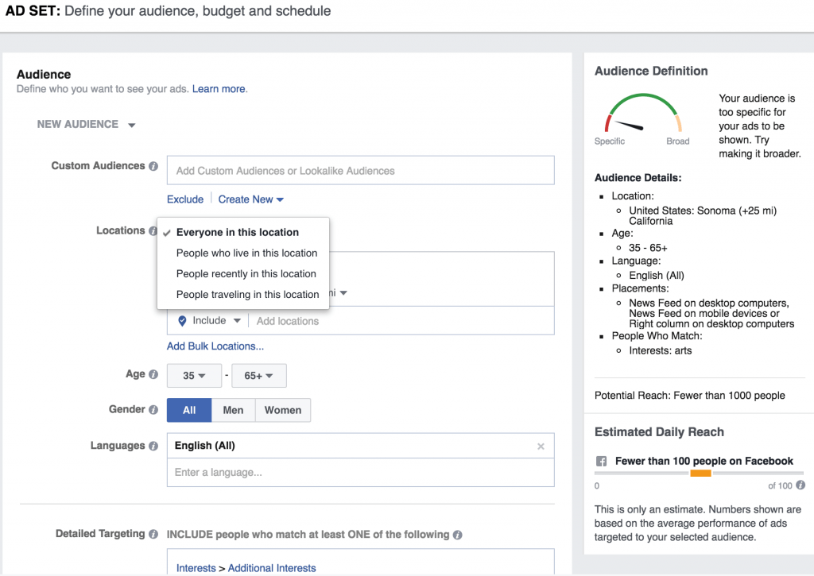Click the Custom Audiences info icon

pos(153,166)
